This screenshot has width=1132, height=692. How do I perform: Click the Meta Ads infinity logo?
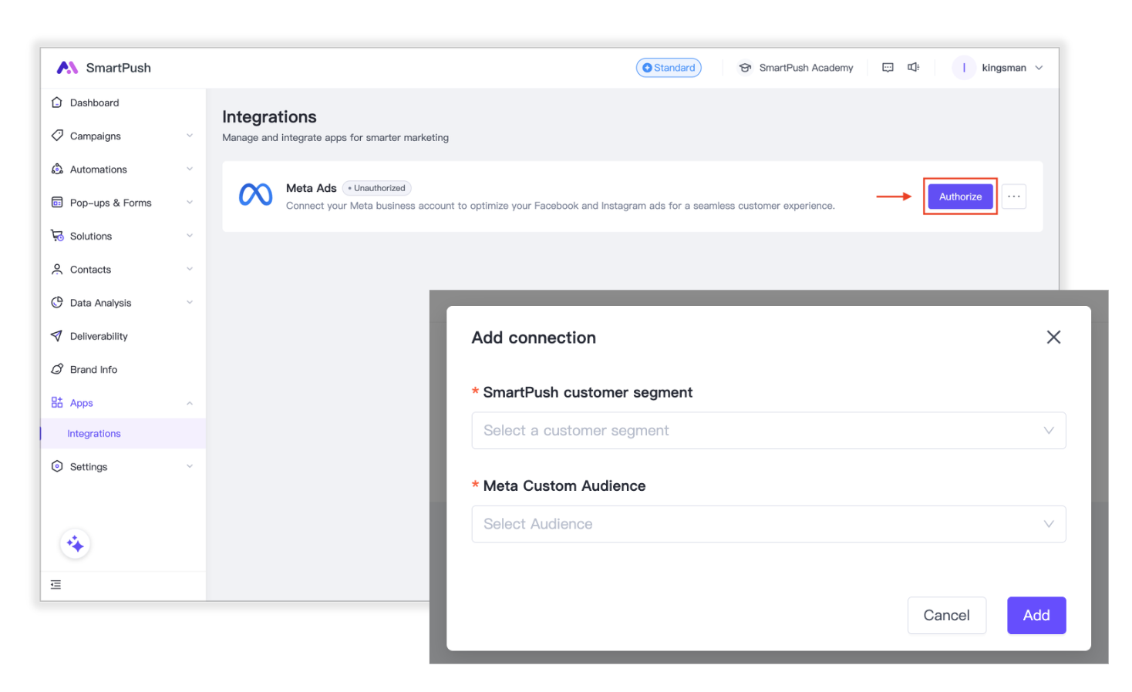coord(255,195)
